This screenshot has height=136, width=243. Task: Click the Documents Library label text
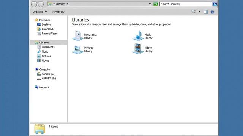pyautogui.click(x=90, y=36)
